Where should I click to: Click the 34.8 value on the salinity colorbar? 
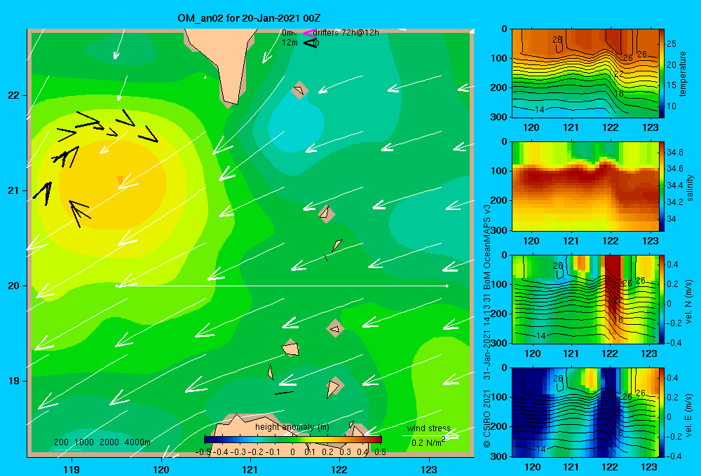click(x=674, y=153)
